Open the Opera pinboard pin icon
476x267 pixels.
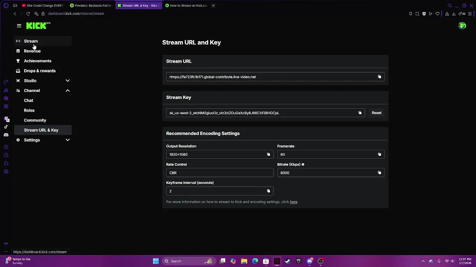point(411,14)
